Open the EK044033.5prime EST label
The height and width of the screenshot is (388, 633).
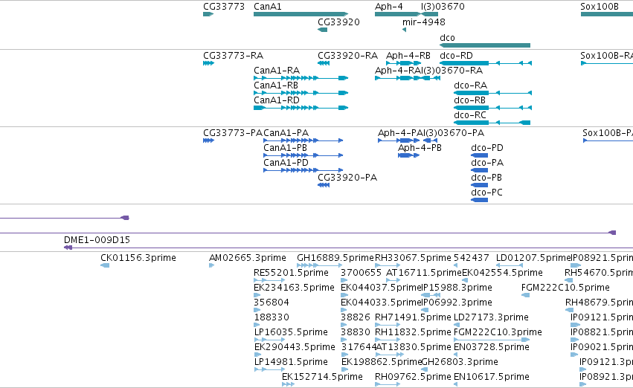click(381, 302)
